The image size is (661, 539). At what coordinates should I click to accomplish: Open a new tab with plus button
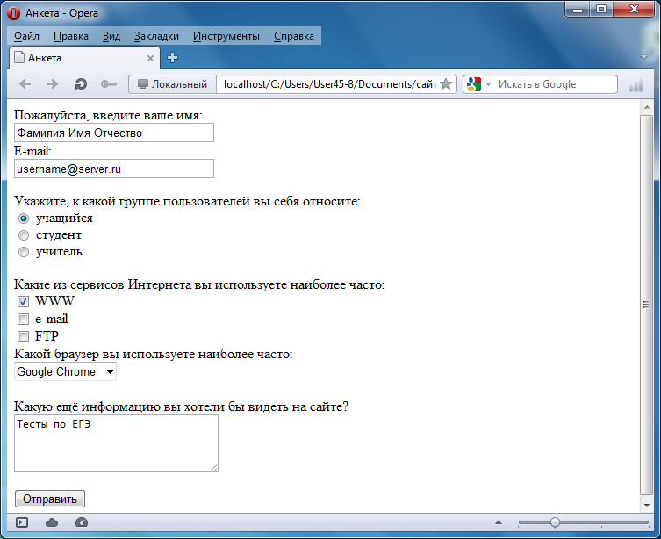pos(172,58)
